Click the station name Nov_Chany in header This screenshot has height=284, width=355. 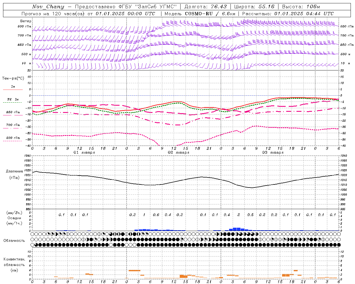point(48,7)
